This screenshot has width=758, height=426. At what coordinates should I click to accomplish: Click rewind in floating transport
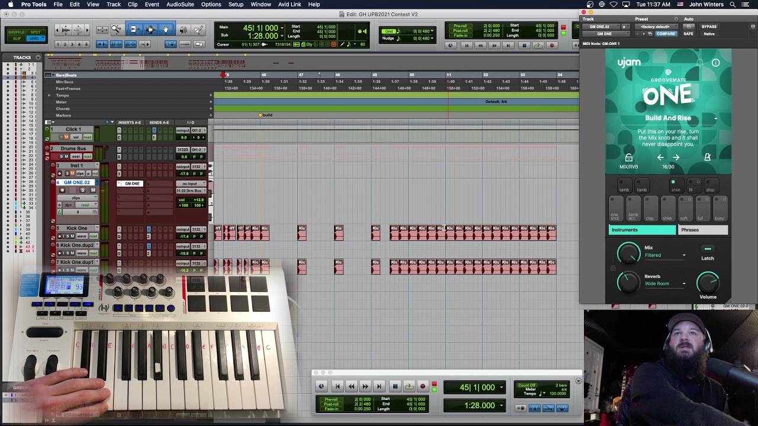[x=351, y=386]
